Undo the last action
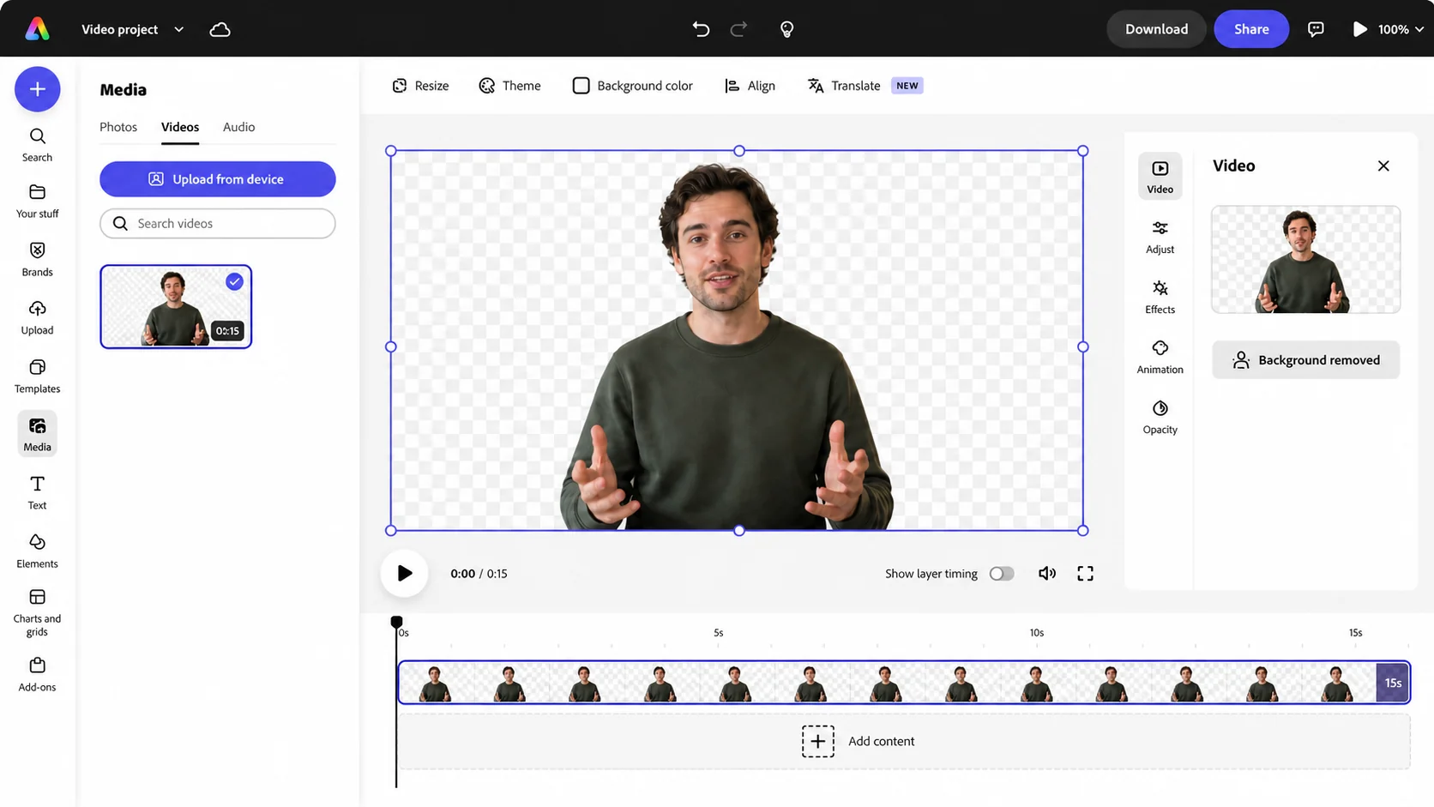This screenshot has height=807, width=1434. (x=701, y=29)
